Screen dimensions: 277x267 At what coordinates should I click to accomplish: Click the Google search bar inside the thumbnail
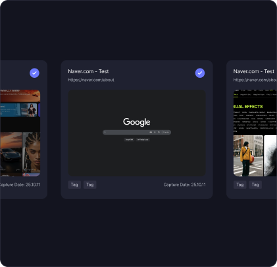click(137, 133)
